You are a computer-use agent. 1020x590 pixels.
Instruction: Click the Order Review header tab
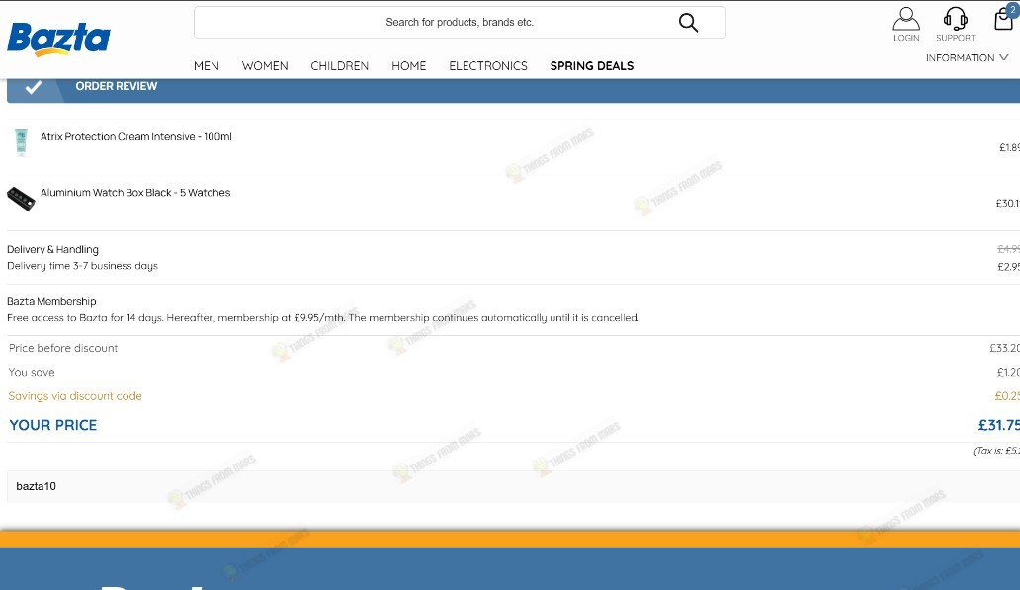tap(513, 90)
